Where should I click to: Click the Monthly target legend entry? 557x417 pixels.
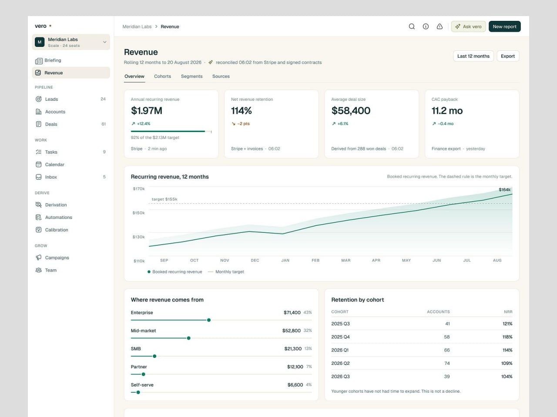(x=226, y=272)
